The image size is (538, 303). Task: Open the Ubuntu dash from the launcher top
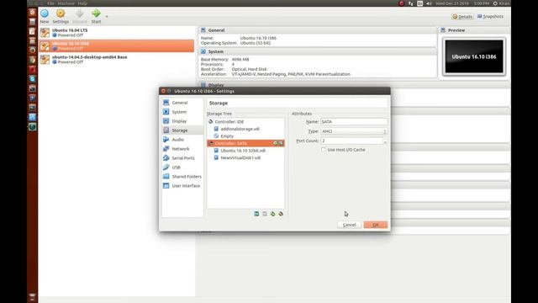32,12
